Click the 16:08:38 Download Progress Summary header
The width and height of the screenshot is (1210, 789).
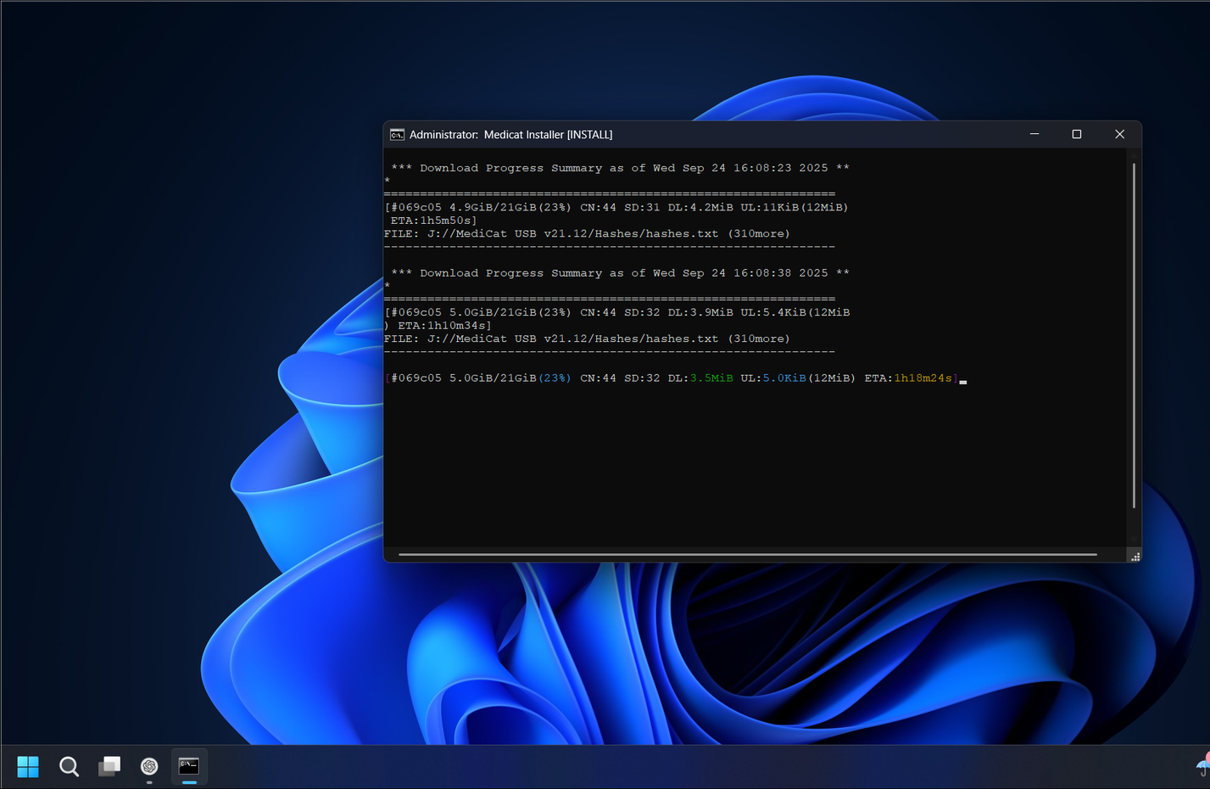coord(619,273)
